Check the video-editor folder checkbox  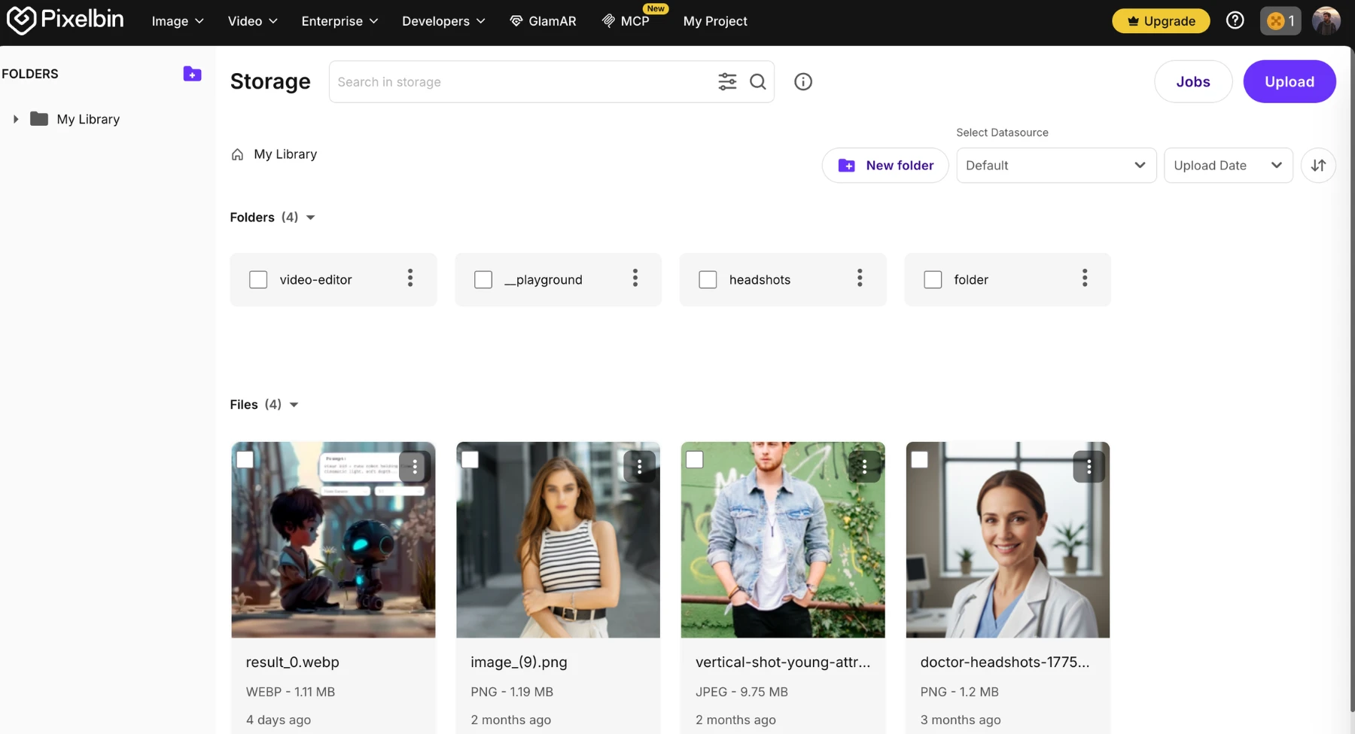click(258, 279)
